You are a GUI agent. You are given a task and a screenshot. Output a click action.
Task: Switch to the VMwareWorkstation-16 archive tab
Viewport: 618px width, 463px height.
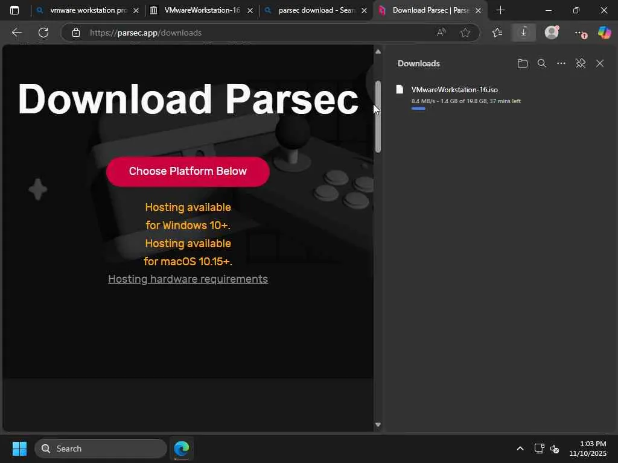pyautogui.click(x=202, y=10)
